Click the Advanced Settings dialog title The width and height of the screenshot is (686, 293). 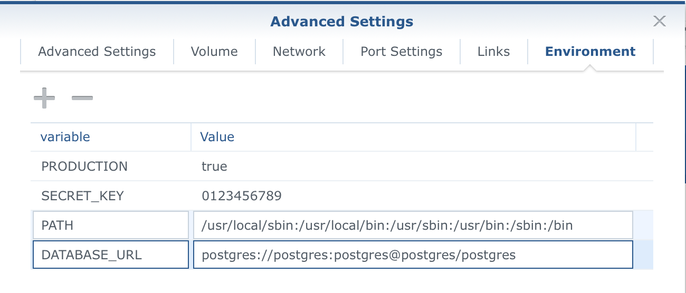coord(342,22)
